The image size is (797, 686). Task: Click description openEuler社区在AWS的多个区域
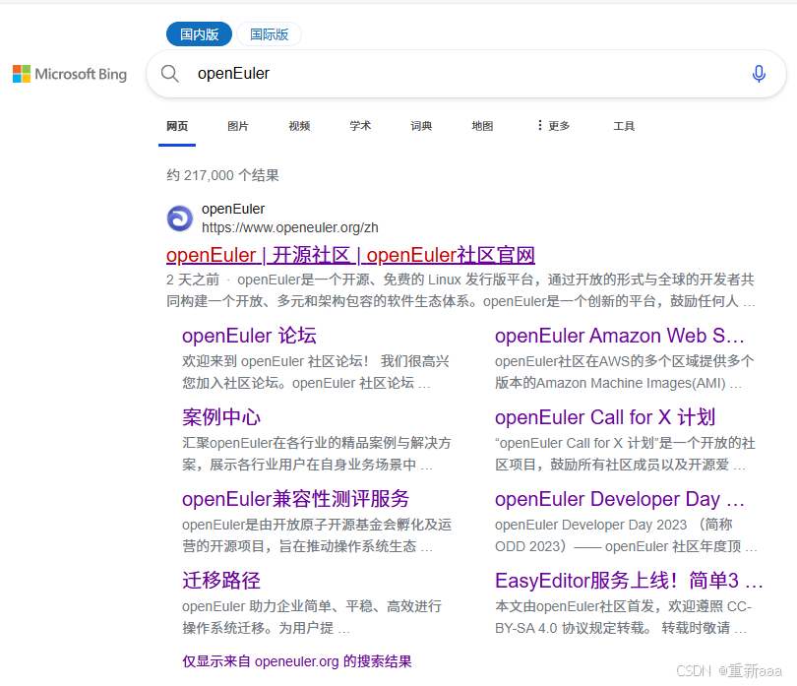point(624,372)
